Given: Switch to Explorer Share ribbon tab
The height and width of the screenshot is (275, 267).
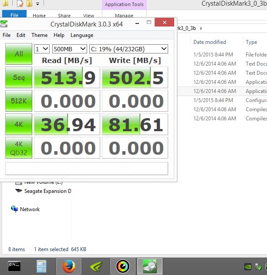Looking at the screenshot, I should coord(64,16).
